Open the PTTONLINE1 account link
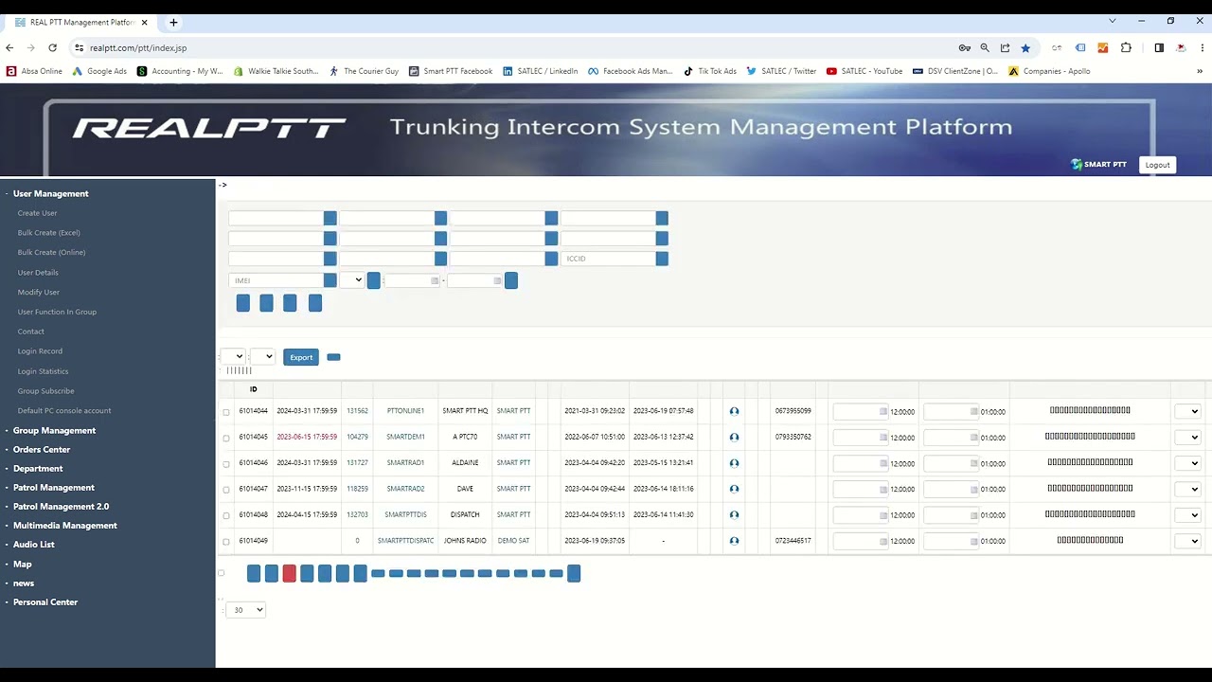The image size is (1212, 682). 405,411
